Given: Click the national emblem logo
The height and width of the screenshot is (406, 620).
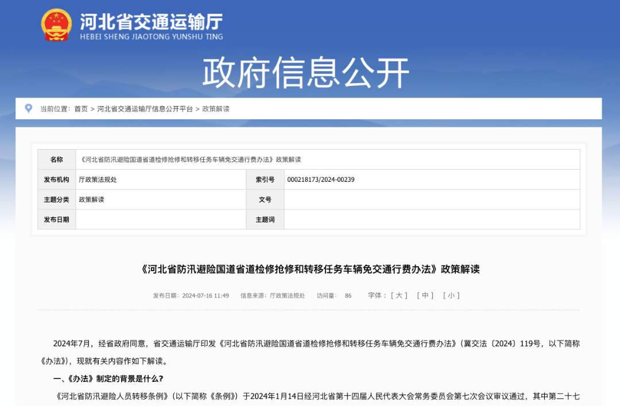Looking at the screenshot, I should pyautogui.click(x=56, y=25).
